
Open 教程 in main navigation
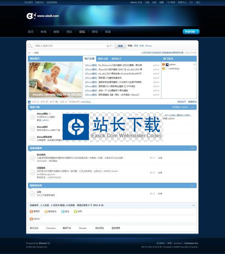coord(56,32)
